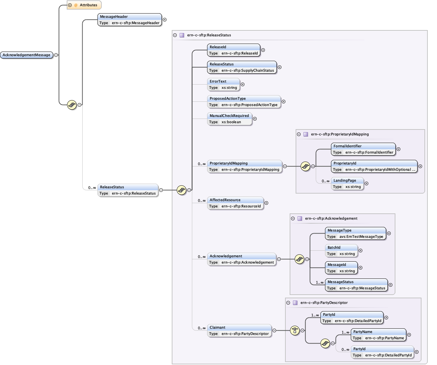Expand the MessageStatus element
This screenshot has height=365, width=437.
click(390, 285)
